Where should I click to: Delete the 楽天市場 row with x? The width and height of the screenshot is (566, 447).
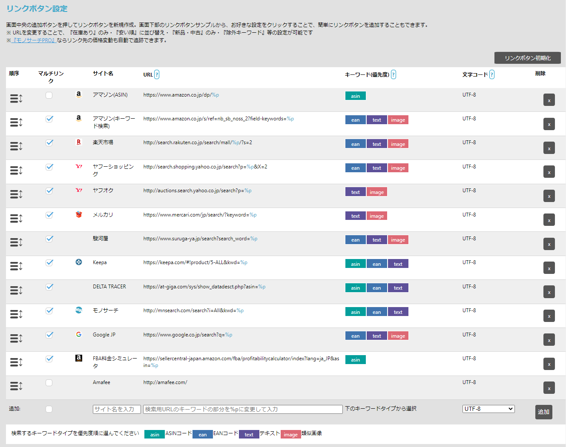(x=549, y=148)
